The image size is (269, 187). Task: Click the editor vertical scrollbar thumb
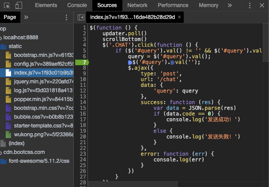[x=266, y=42]
